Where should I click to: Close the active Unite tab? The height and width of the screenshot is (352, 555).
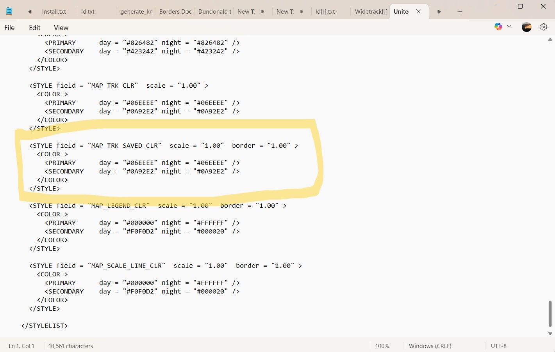click(x=418, y=11)
